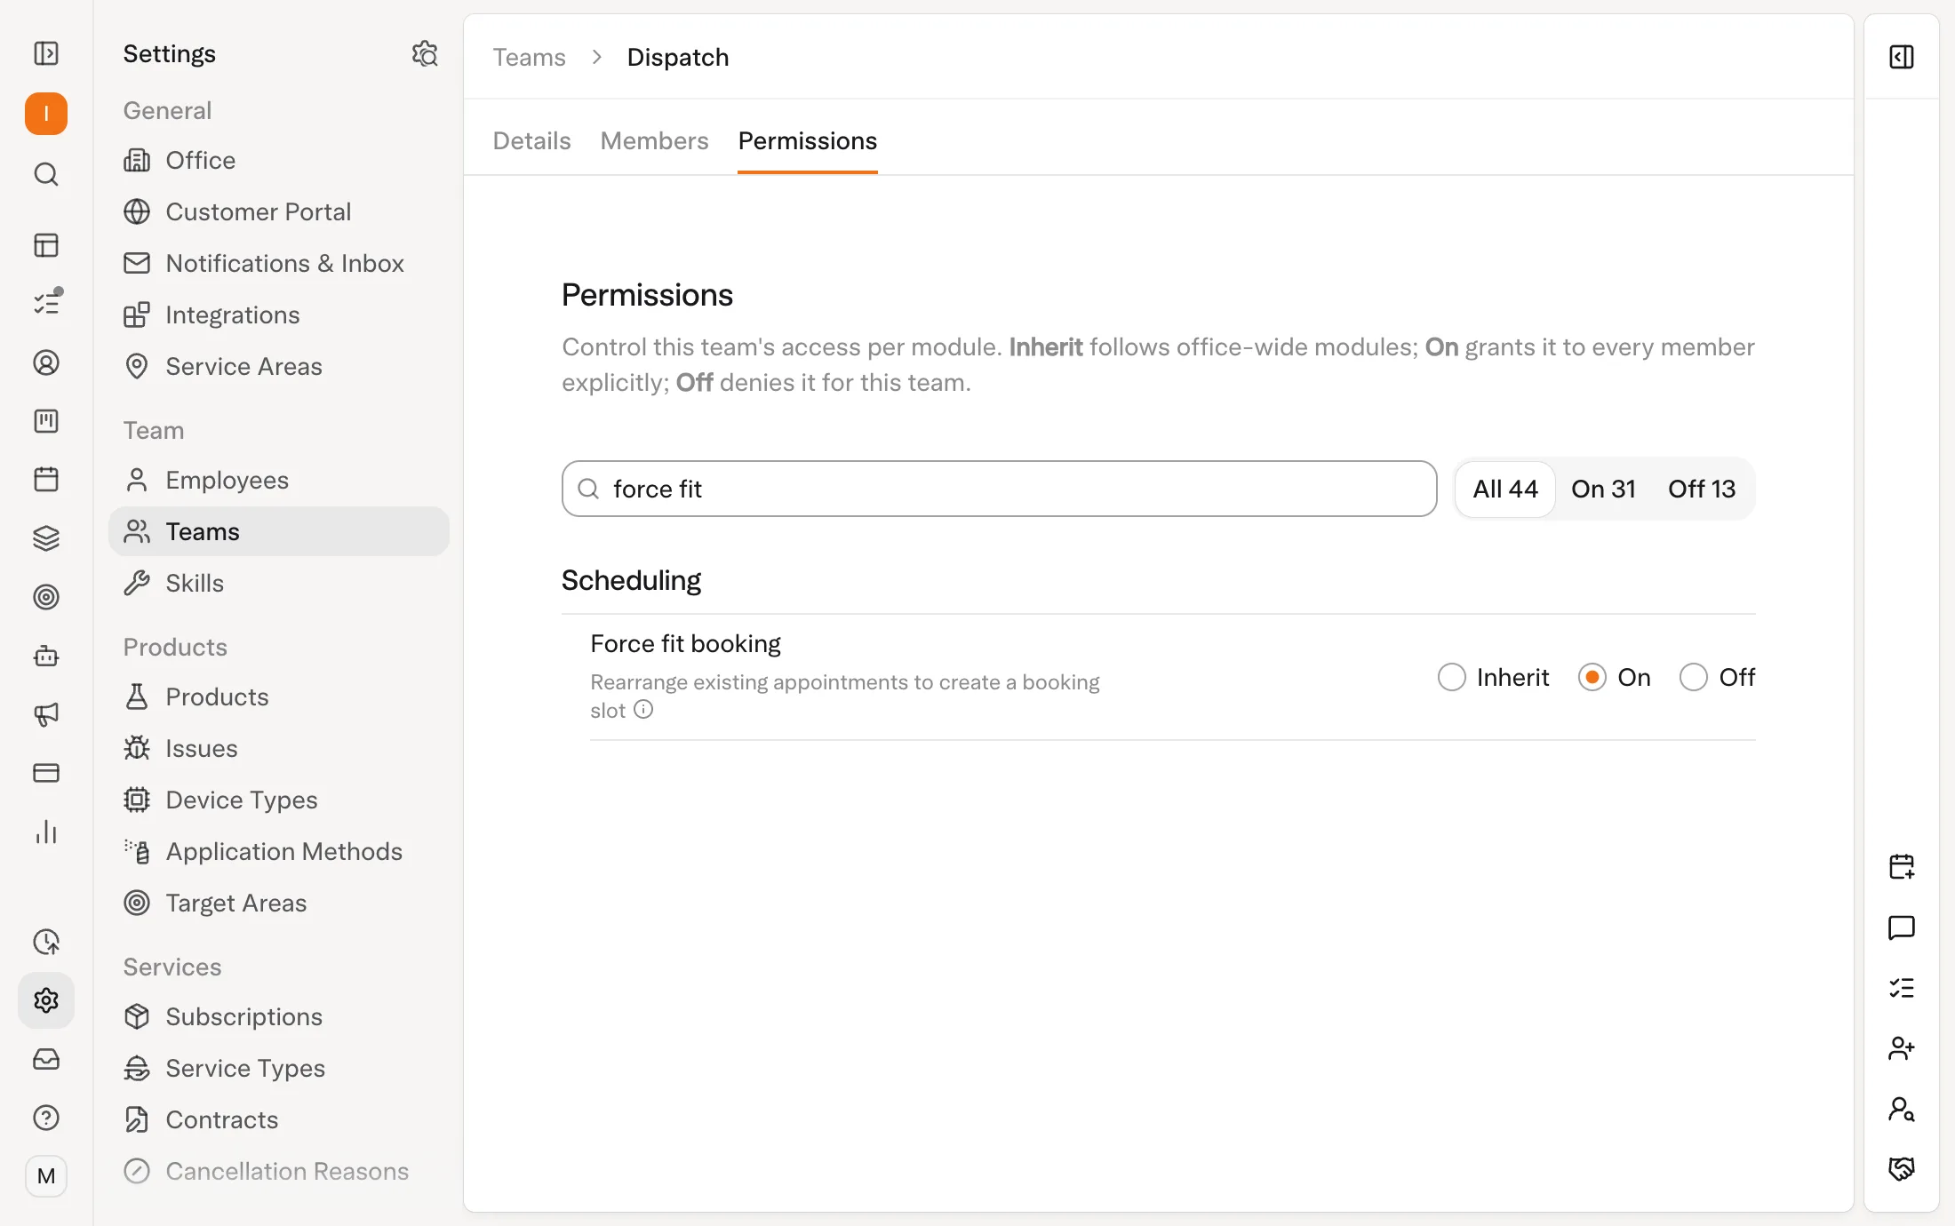Filter permissions by Off 13

pos(1701,489)
